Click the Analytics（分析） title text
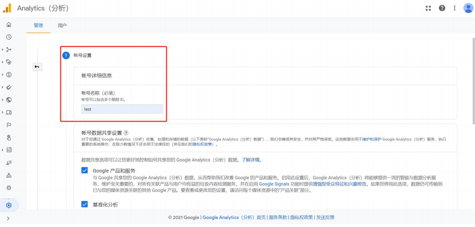 tap(43, 8)
